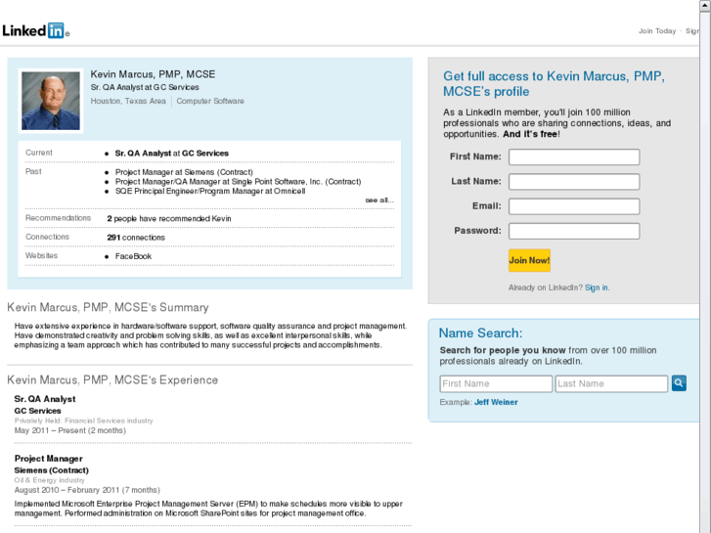Click the 'Project Manager' Experience job title
711x533 pixels.
pyautogui.click(x=49, y=459)
